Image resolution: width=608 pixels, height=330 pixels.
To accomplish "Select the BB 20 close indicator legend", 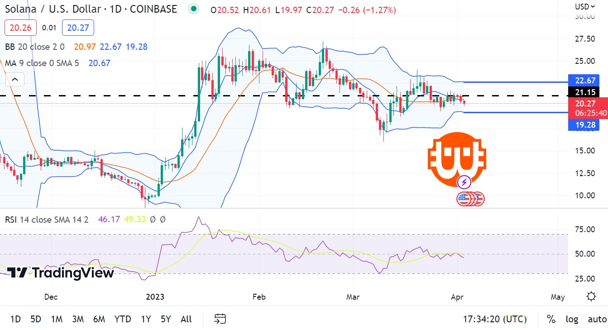I will [34, 47].
